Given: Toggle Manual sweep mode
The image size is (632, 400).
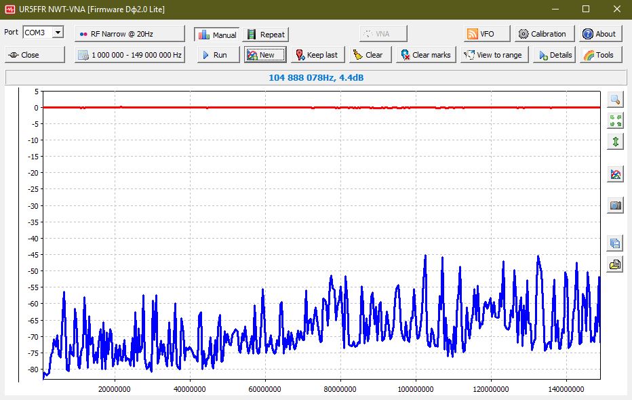Looking at the screenshot, I should [x=216, y=35].
